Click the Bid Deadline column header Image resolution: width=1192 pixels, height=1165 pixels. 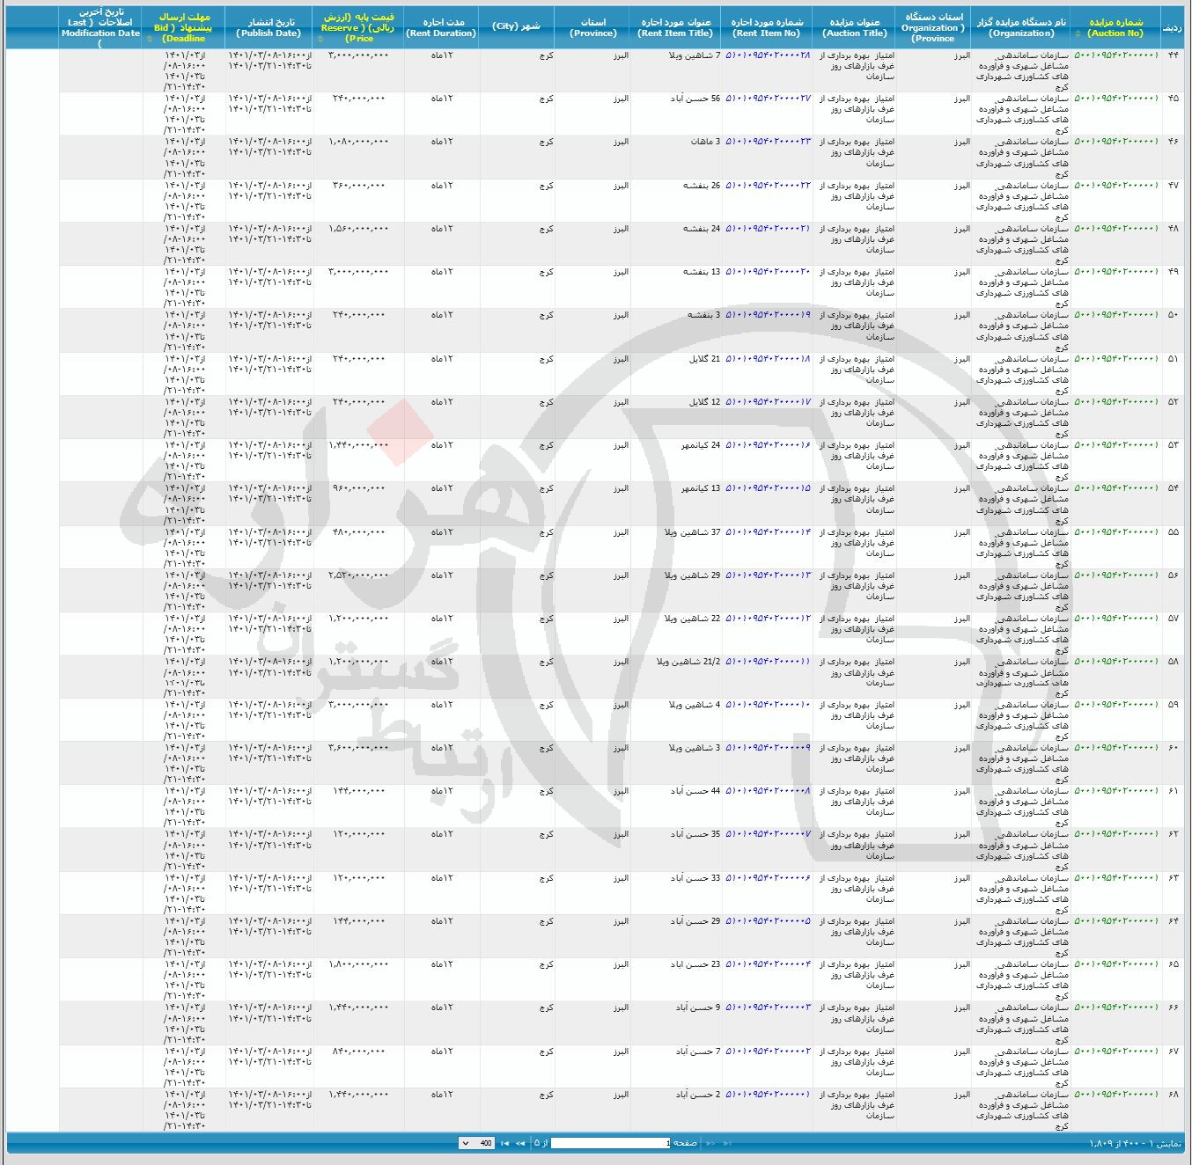point(184,27)
